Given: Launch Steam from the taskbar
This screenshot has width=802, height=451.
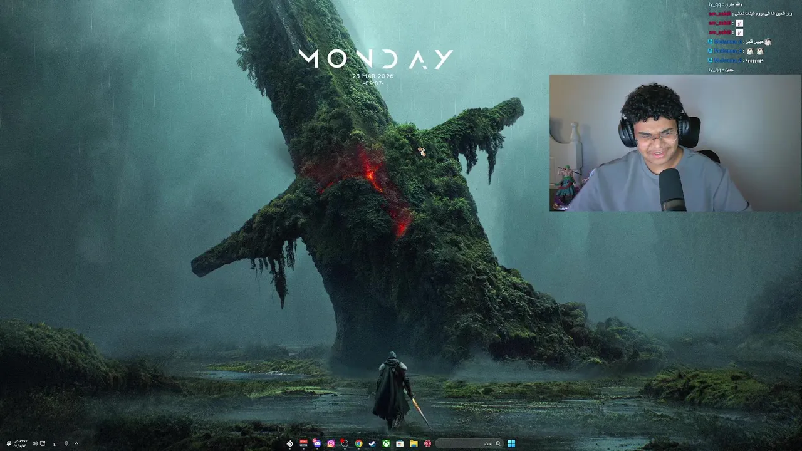Looking at the screenshot, I should coord(372,443).
